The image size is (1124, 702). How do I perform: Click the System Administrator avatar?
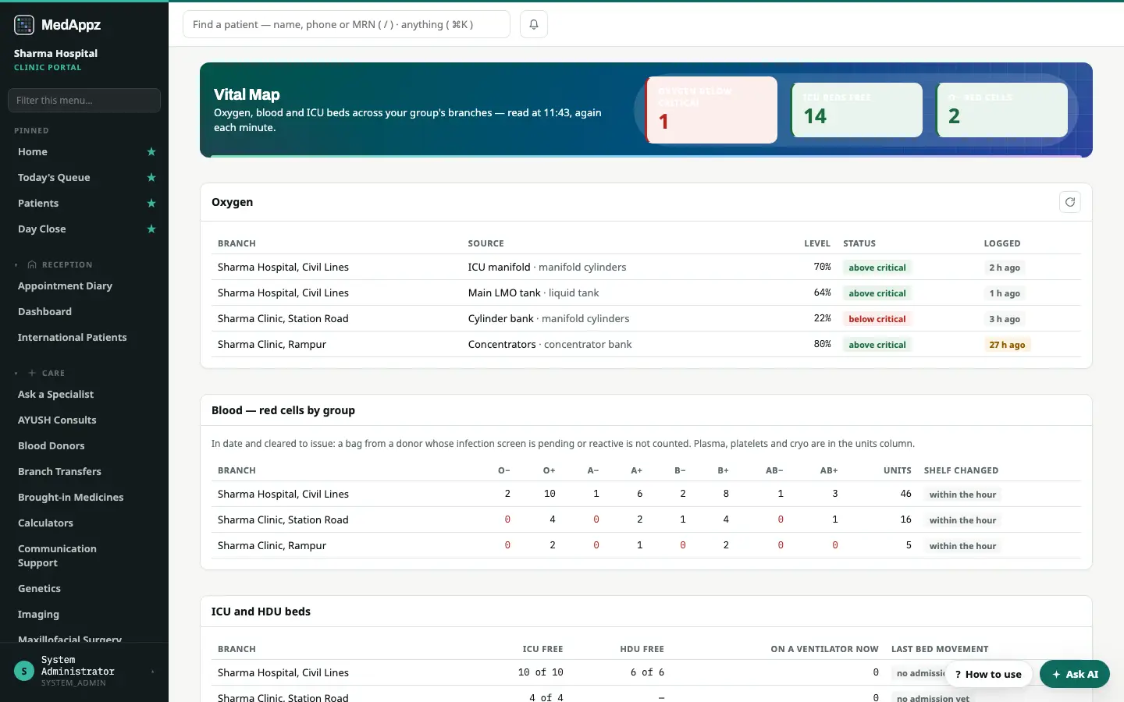(24, 671)
